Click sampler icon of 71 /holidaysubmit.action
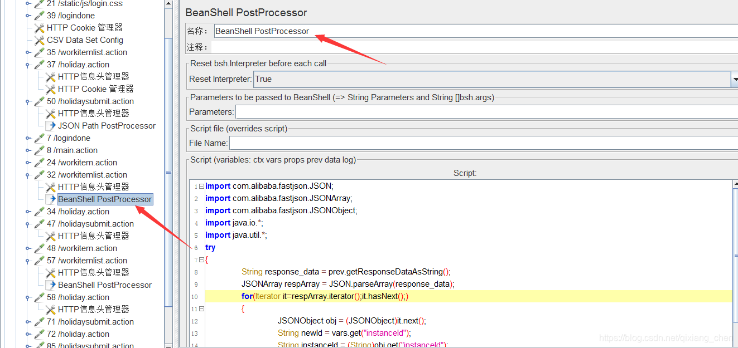This screenshot has height=348, width=738. click(x=39, y=322)
